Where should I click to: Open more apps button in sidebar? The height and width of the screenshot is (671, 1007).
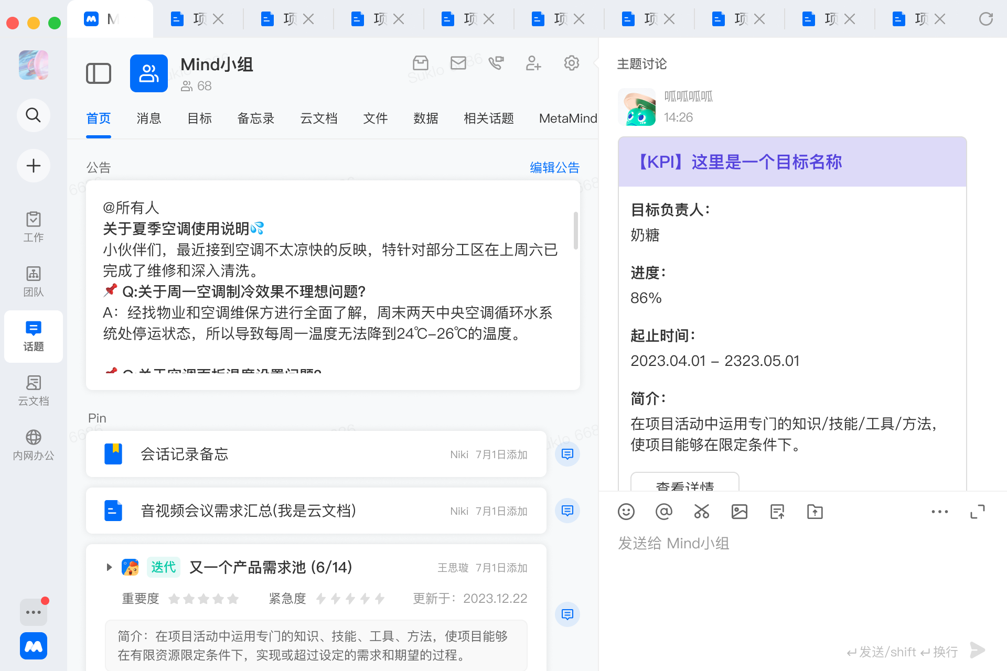point(34,612)
